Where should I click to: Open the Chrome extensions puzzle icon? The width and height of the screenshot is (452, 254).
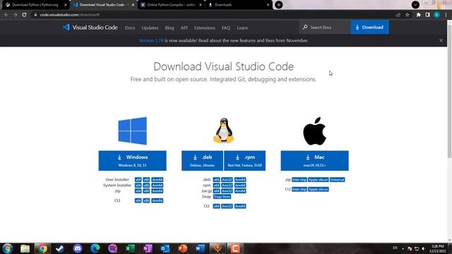click(x=418, y=15)
